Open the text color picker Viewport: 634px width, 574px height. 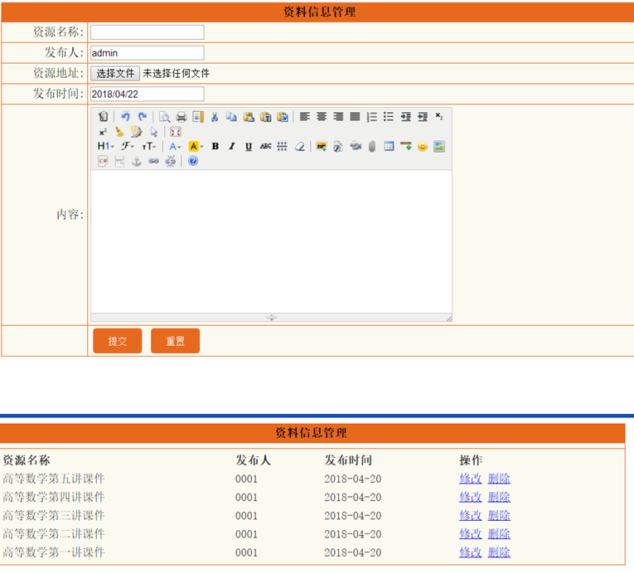coord(176,146)
